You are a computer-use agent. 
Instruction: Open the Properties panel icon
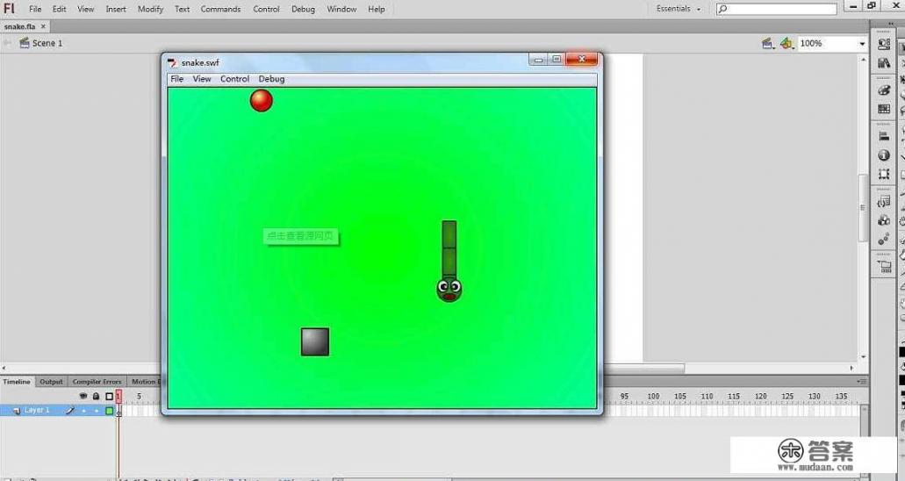pyautogui.click(x=884, y=44)
